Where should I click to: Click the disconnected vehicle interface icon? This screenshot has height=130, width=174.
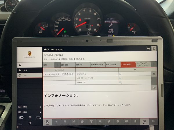38,118
